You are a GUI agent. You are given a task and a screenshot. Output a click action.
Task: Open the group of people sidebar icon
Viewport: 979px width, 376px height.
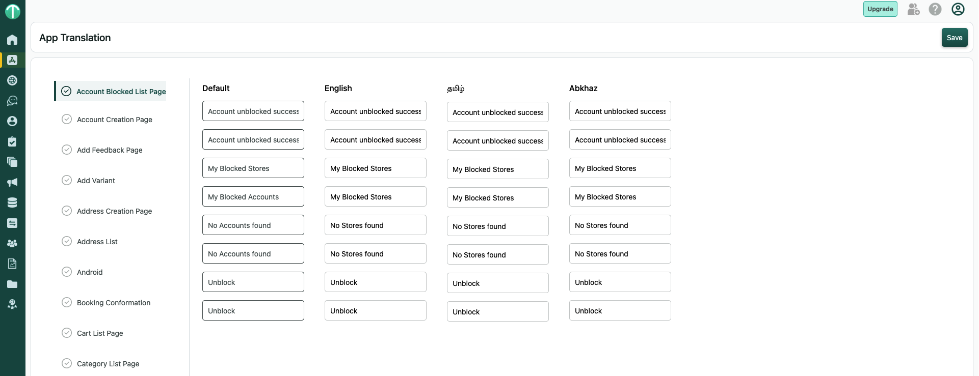tap(12, 243)
